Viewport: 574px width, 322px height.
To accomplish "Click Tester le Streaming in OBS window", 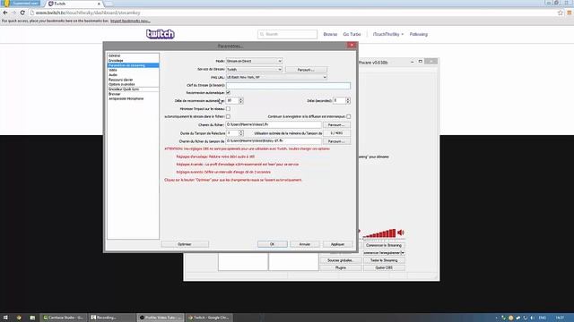I will click(384, 260).
